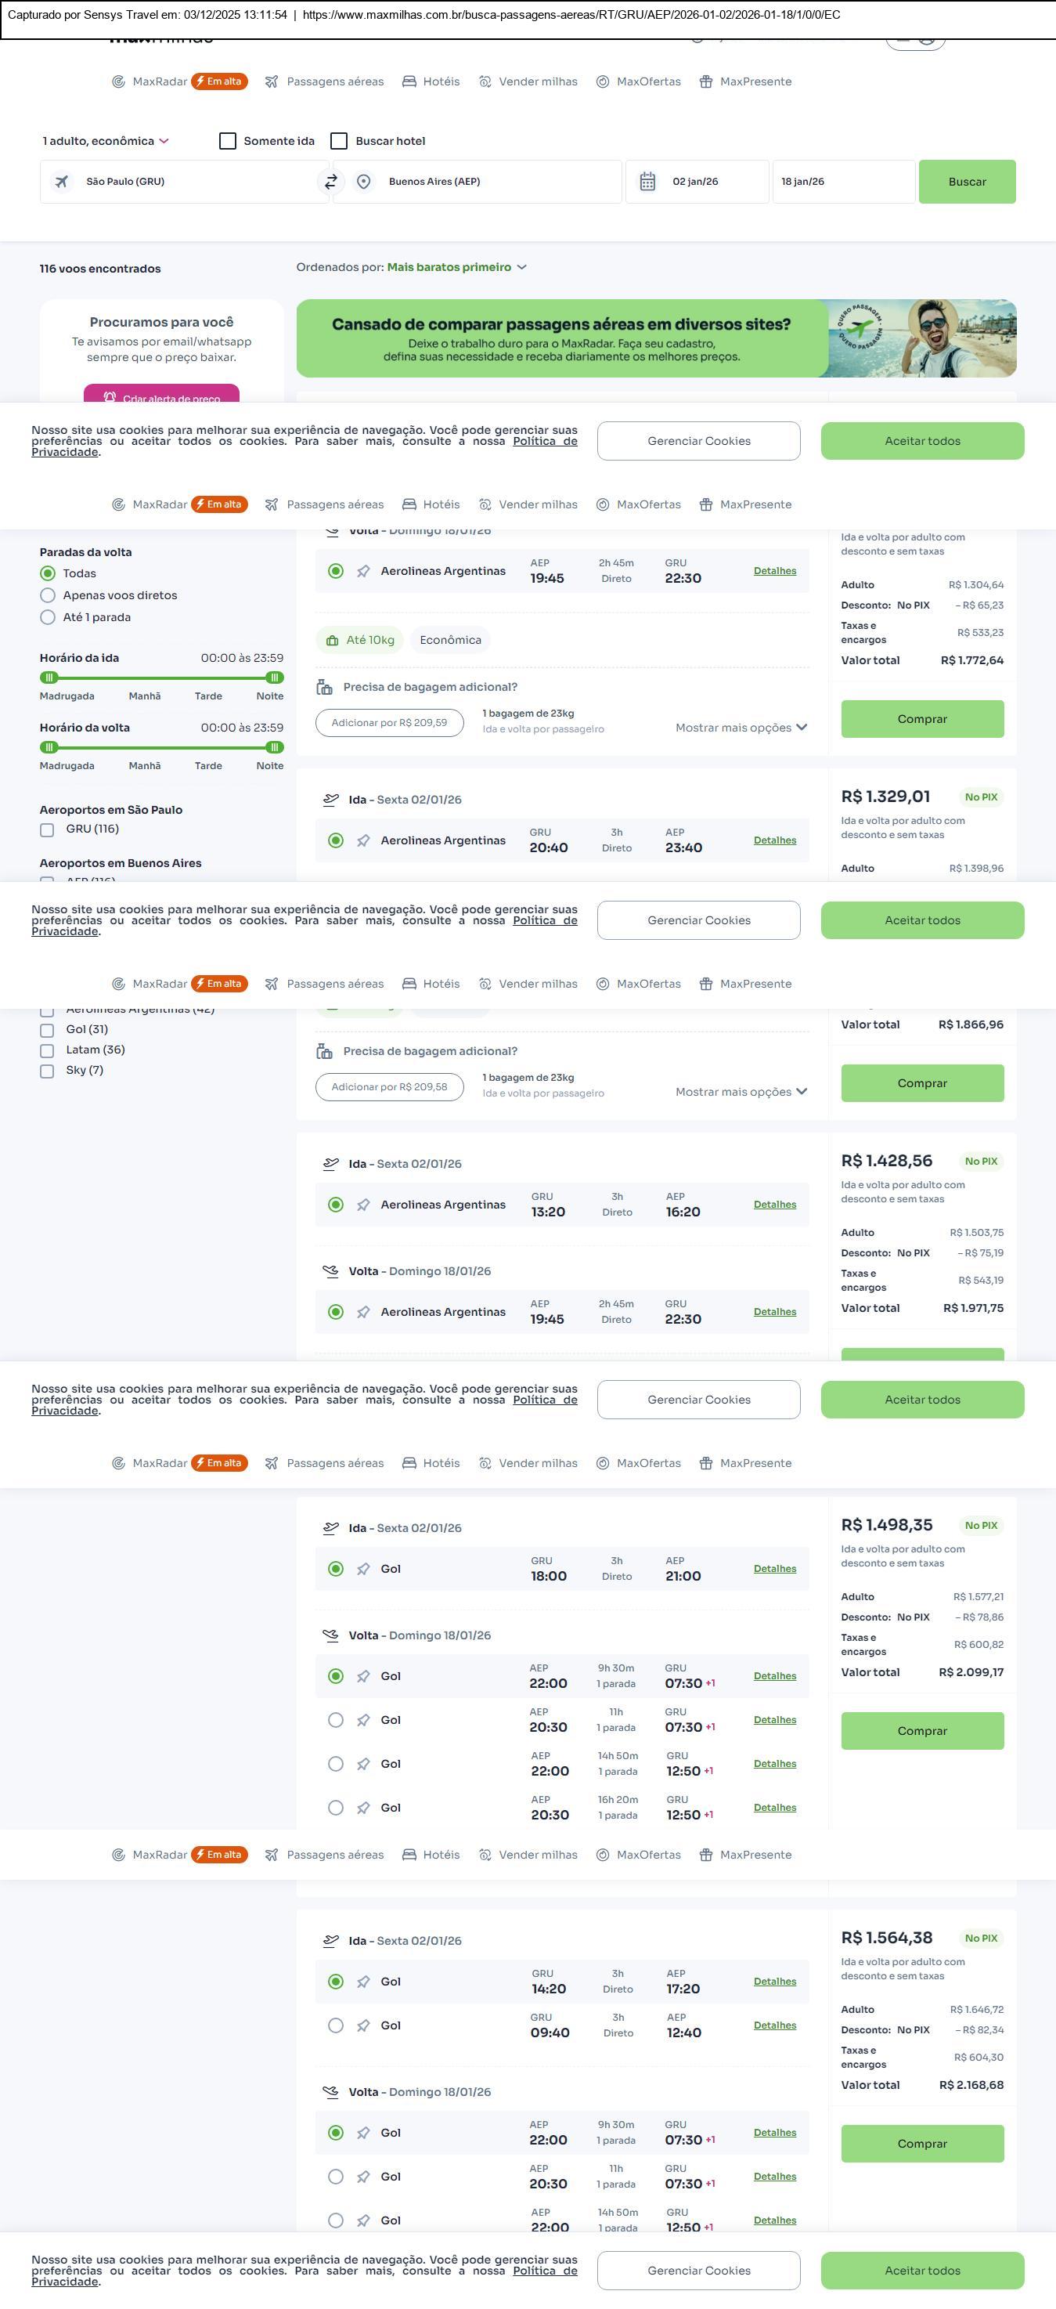Click the bell icon on 'Criar alerta de preço'
Viewport: 1056px width, 2309px height.
tap(110, 397)
